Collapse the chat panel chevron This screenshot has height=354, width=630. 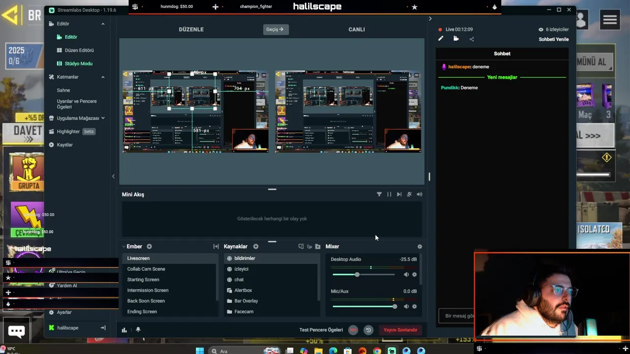[430, 19]
